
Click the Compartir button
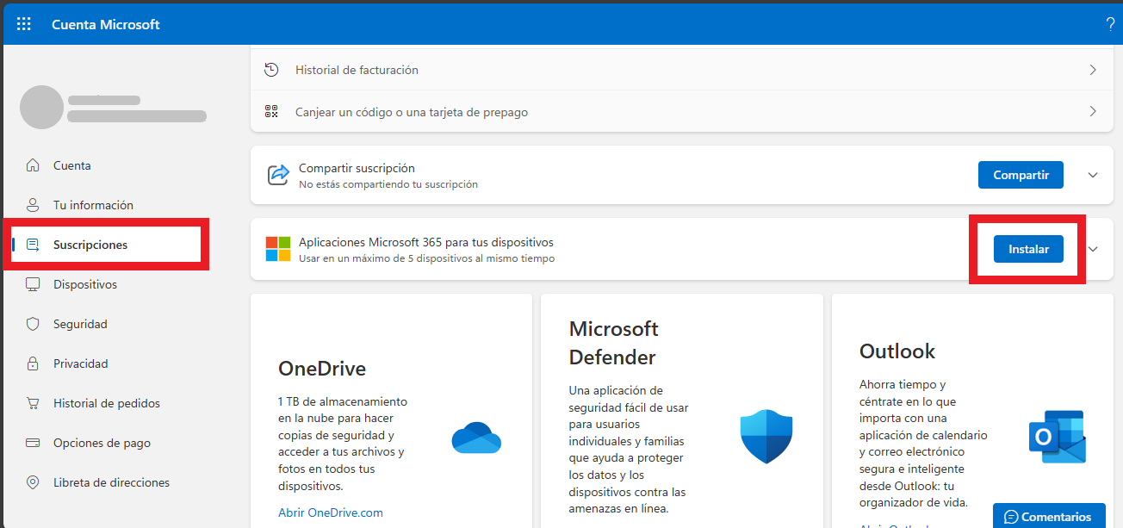tap(1021, 175)
